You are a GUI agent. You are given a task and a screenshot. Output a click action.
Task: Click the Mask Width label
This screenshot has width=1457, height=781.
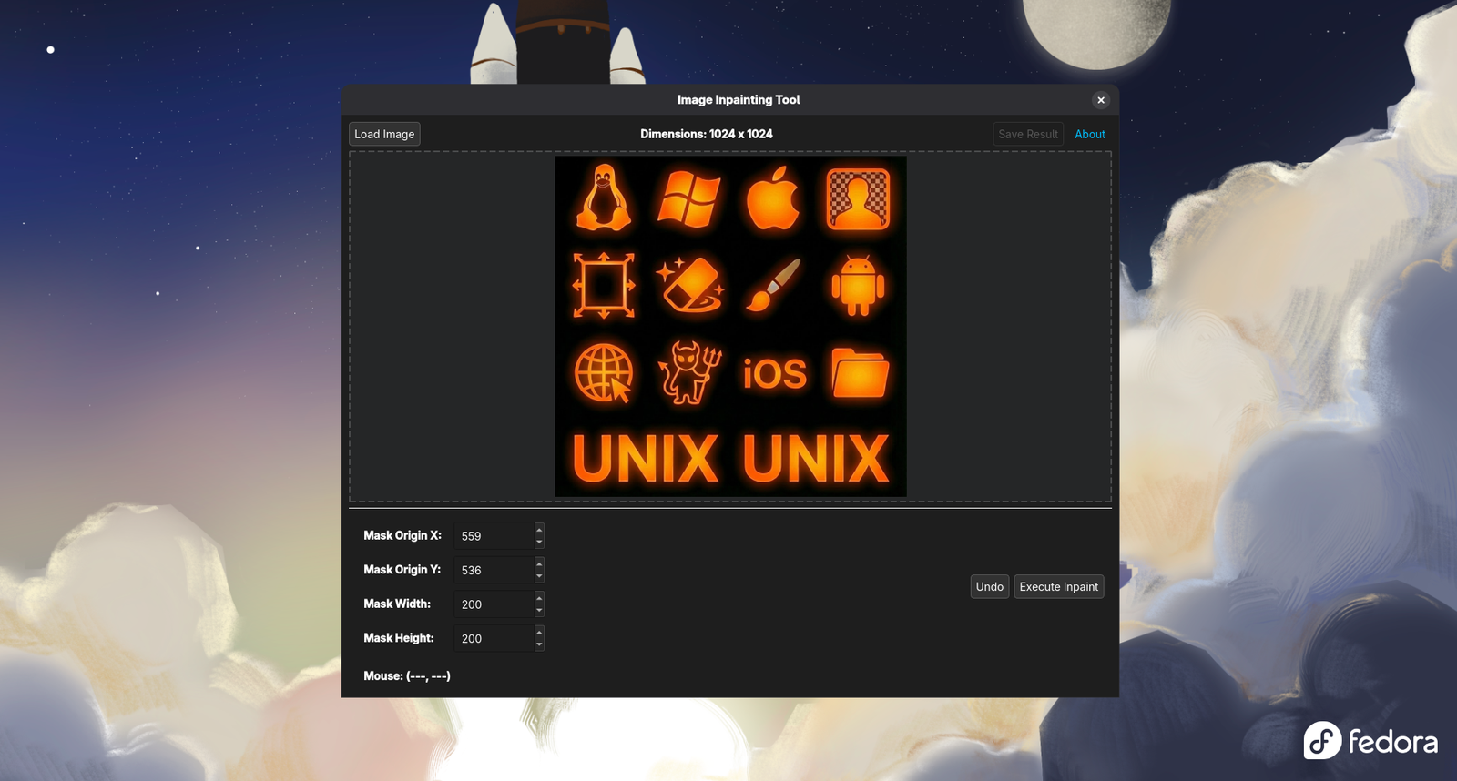[397, 603]
